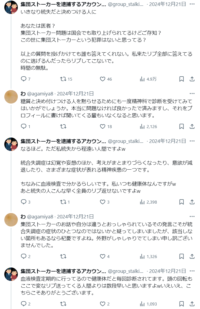Click the first @agamiya8 profile avatar
The image size is (200, 309).
tap(11, 97)
